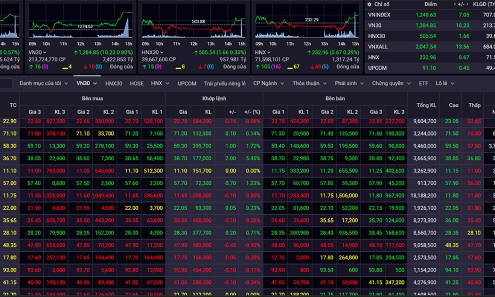Click the Tổng KL column header
Image resolution: width=495 pixels, height=297 pixels.
pyautogui.click(x=426, y=105)
